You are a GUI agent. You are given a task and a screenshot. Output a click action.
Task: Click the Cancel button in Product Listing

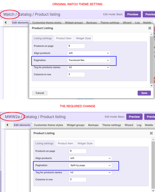coord(40,93)
